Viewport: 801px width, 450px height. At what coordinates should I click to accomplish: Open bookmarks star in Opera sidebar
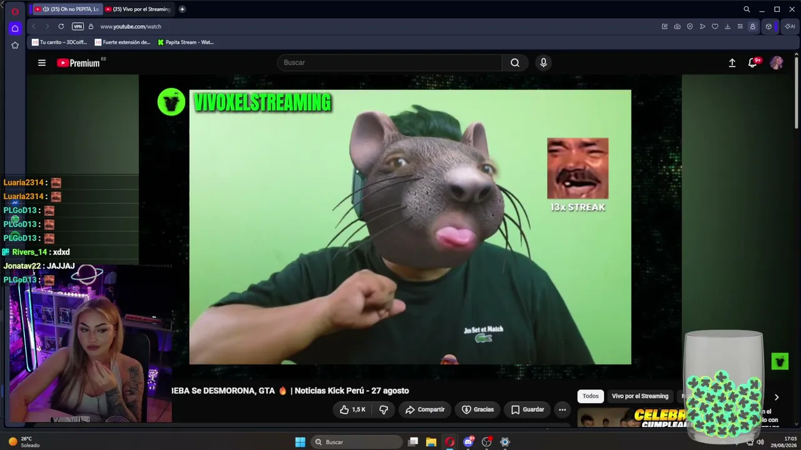(x=15, y=45)
